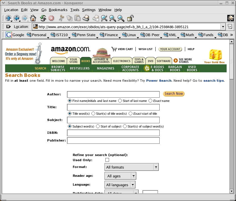Show more bookmarks with the » chevron

pyautogui.click(x=231, y=35)
